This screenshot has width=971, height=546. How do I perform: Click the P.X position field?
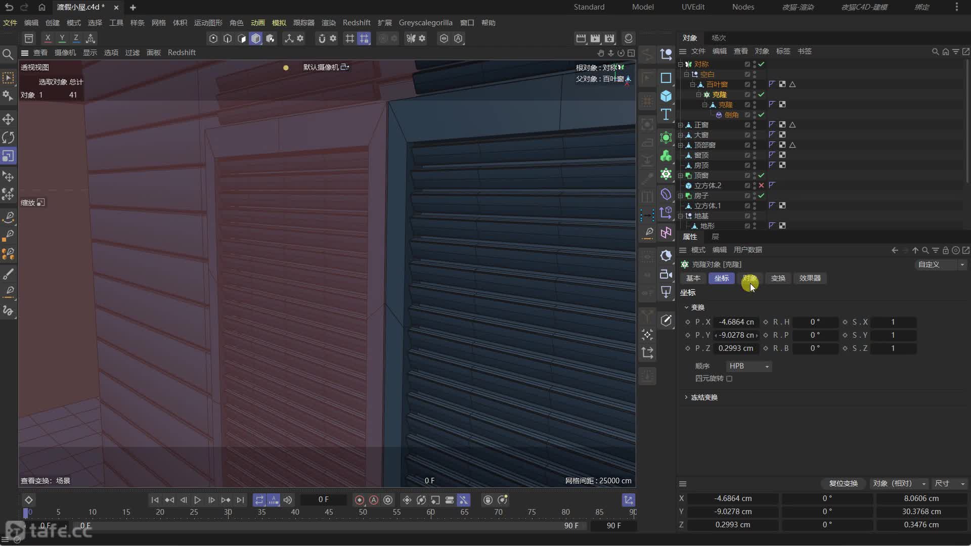pos(736,322)
